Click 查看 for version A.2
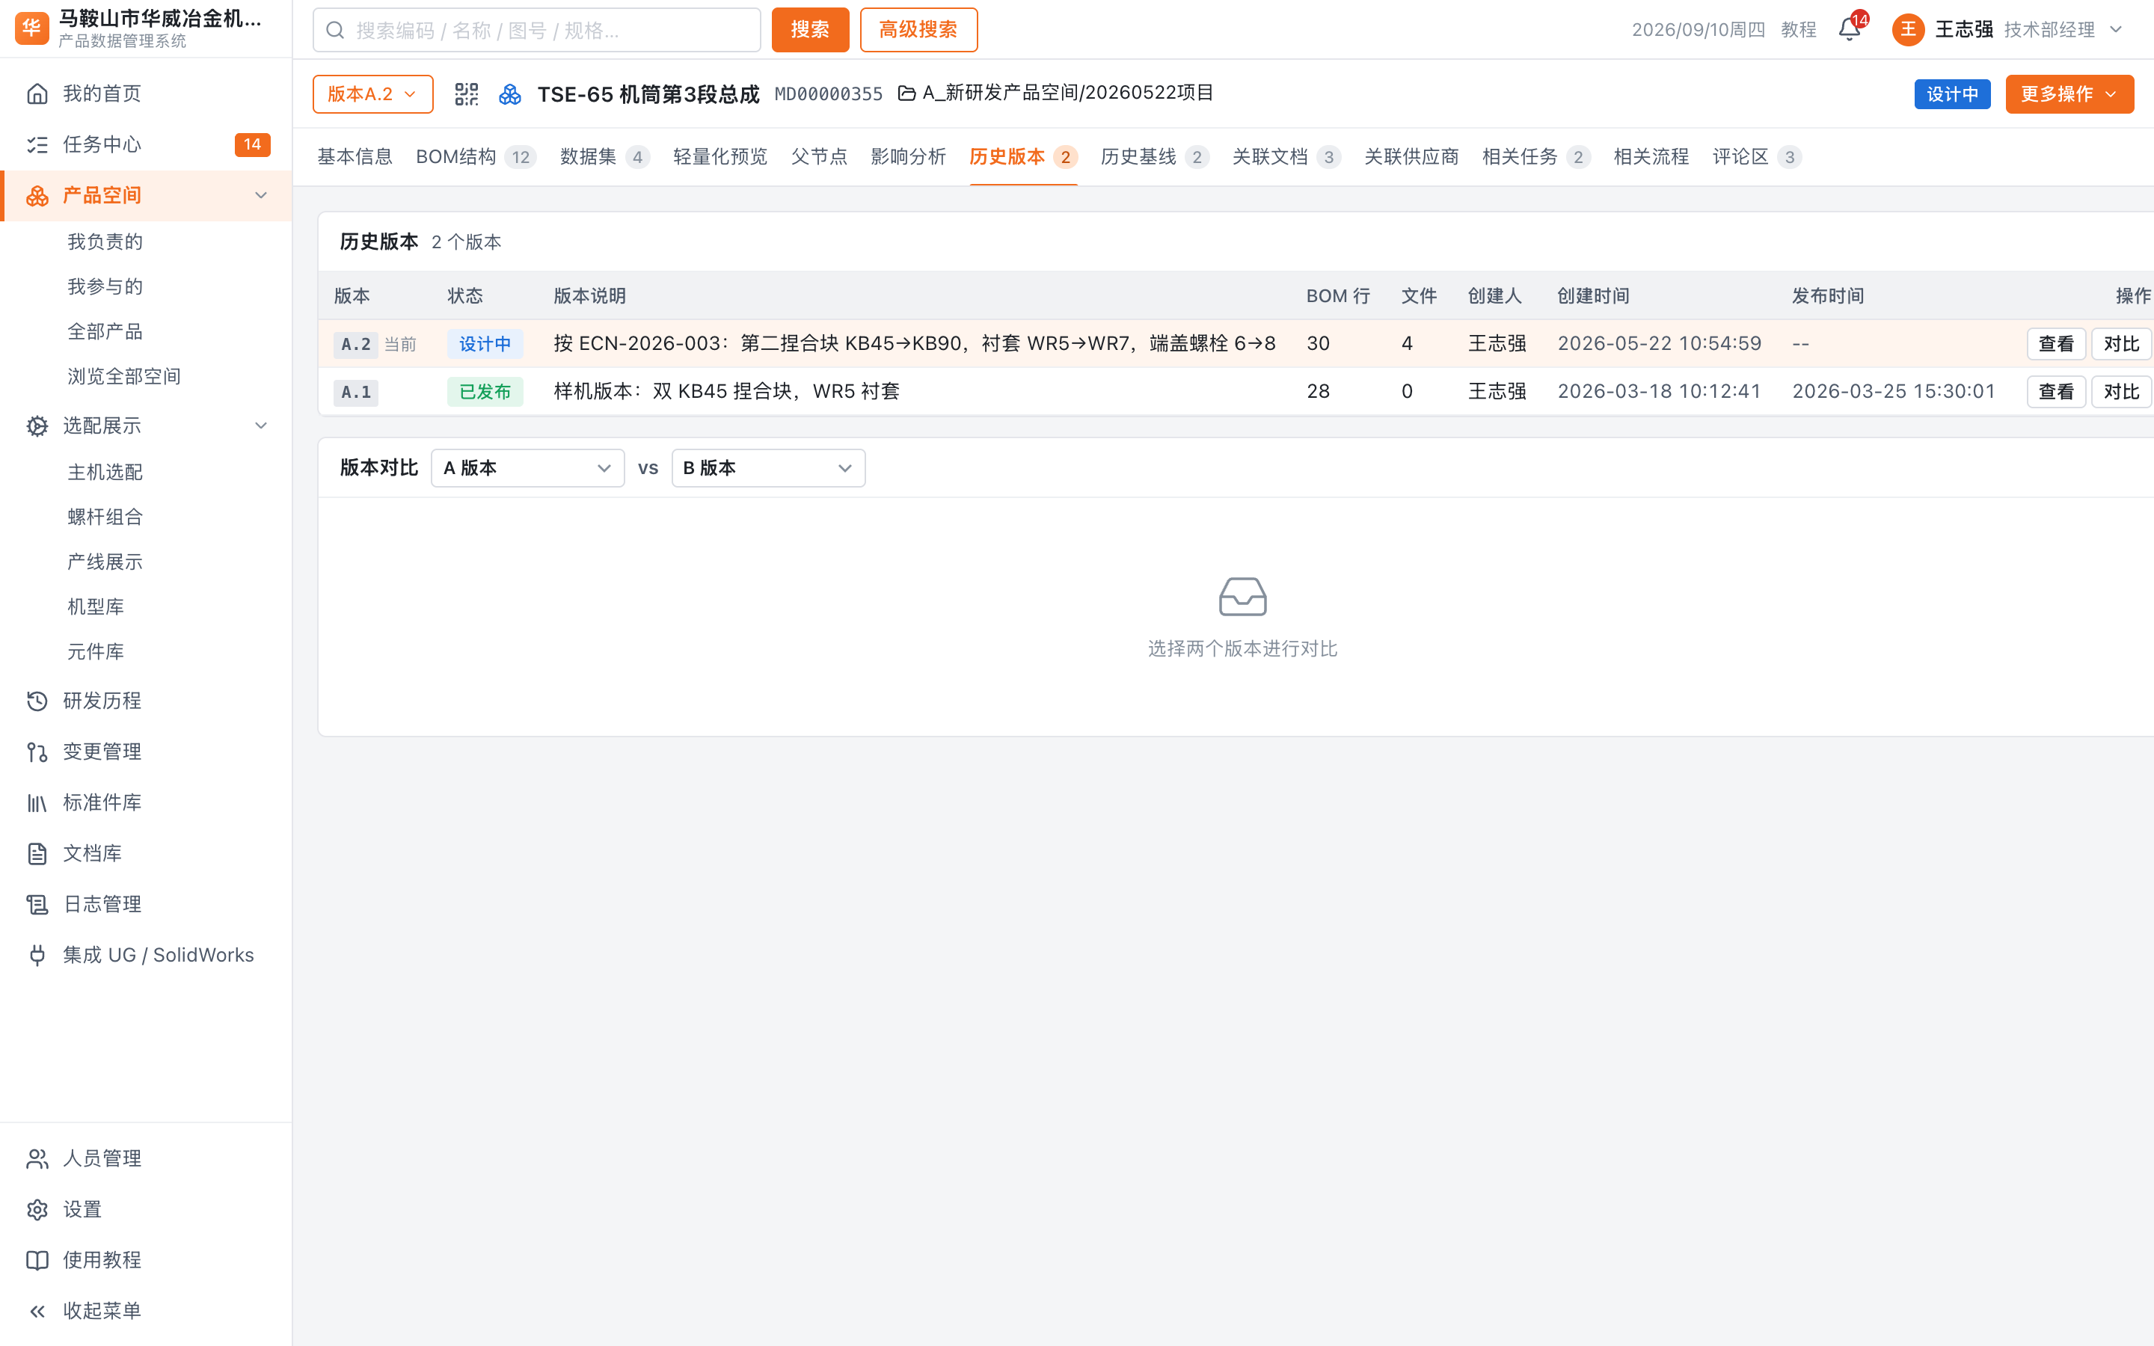This screenshot has height=1346, width=2154. coord(2055,345)
